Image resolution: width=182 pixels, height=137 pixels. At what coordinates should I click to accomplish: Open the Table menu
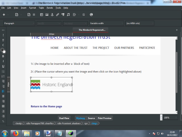41,8
